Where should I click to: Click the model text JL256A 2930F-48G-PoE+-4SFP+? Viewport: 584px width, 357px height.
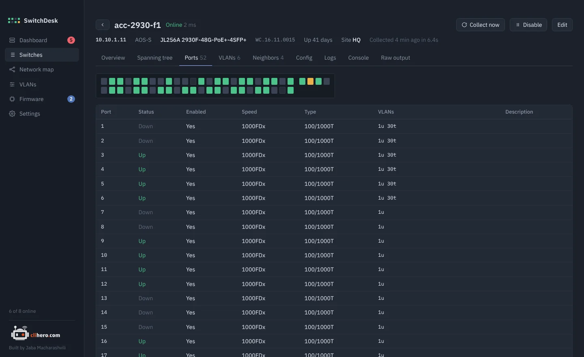203,40
